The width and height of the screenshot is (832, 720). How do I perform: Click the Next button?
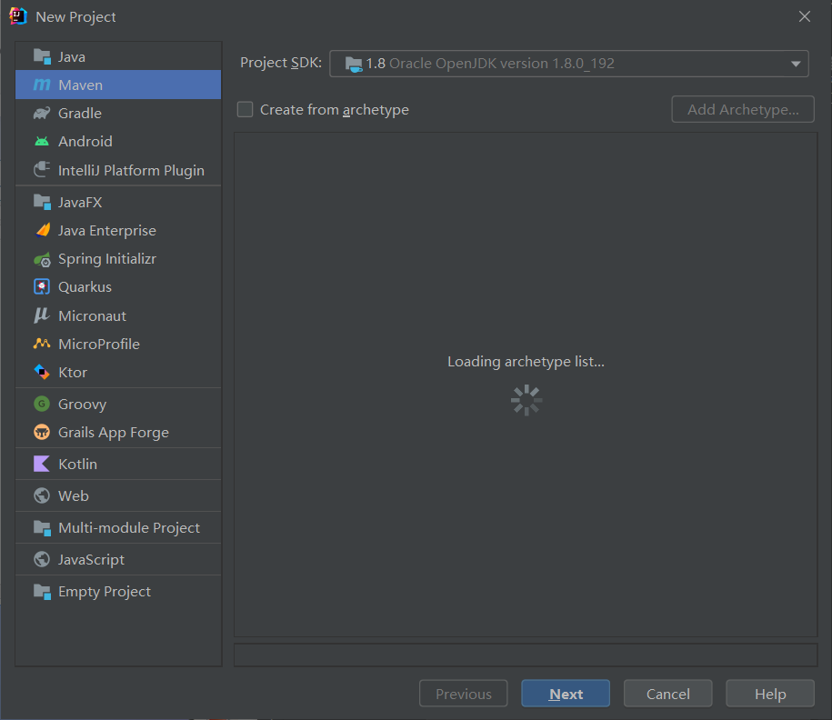coord(566,694)
